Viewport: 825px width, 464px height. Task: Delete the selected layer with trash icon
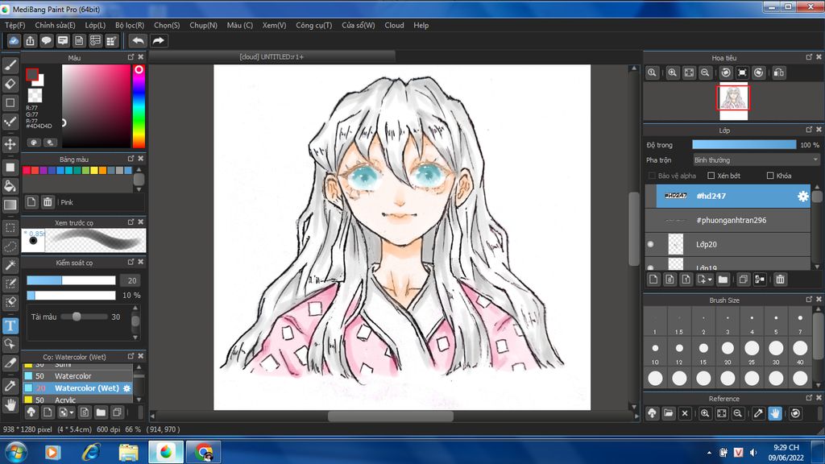(x=780, y=280)
